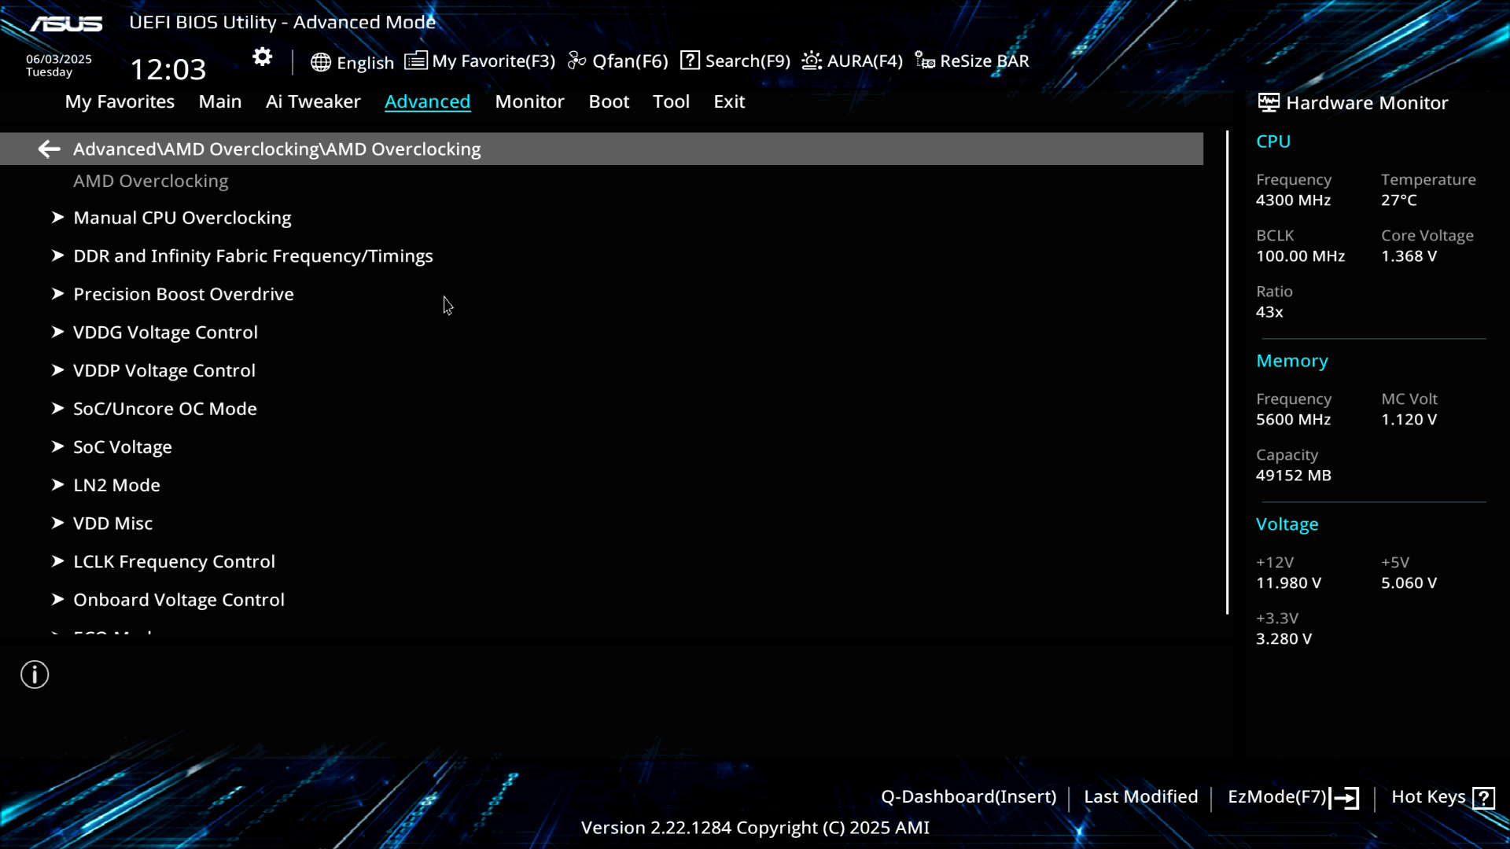Click the globe language icon

[320, 62]
